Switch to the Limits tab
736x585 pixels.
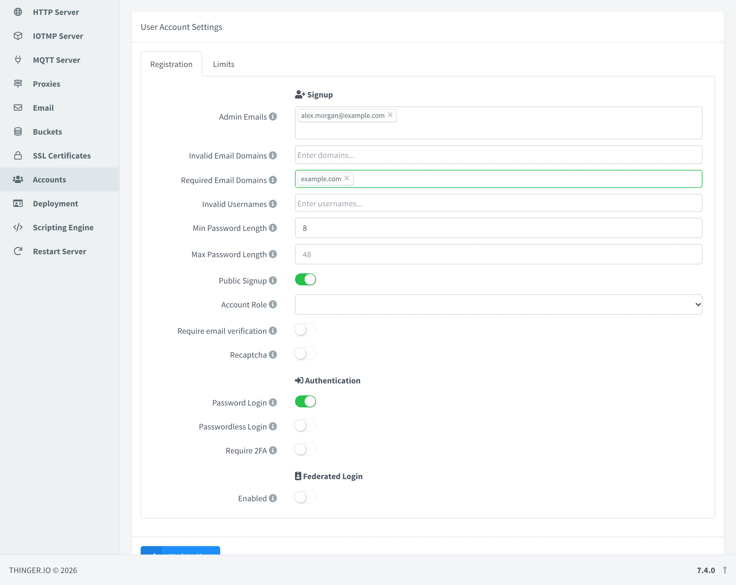(223, 64)
